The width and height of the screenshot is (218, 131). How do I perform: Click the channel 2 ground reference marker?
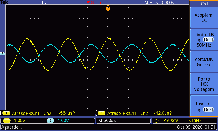coord(2,53)
